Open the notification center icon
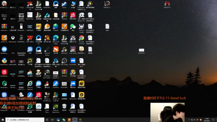The height and width of the screenshot is (122, 217). pos(213,120)
